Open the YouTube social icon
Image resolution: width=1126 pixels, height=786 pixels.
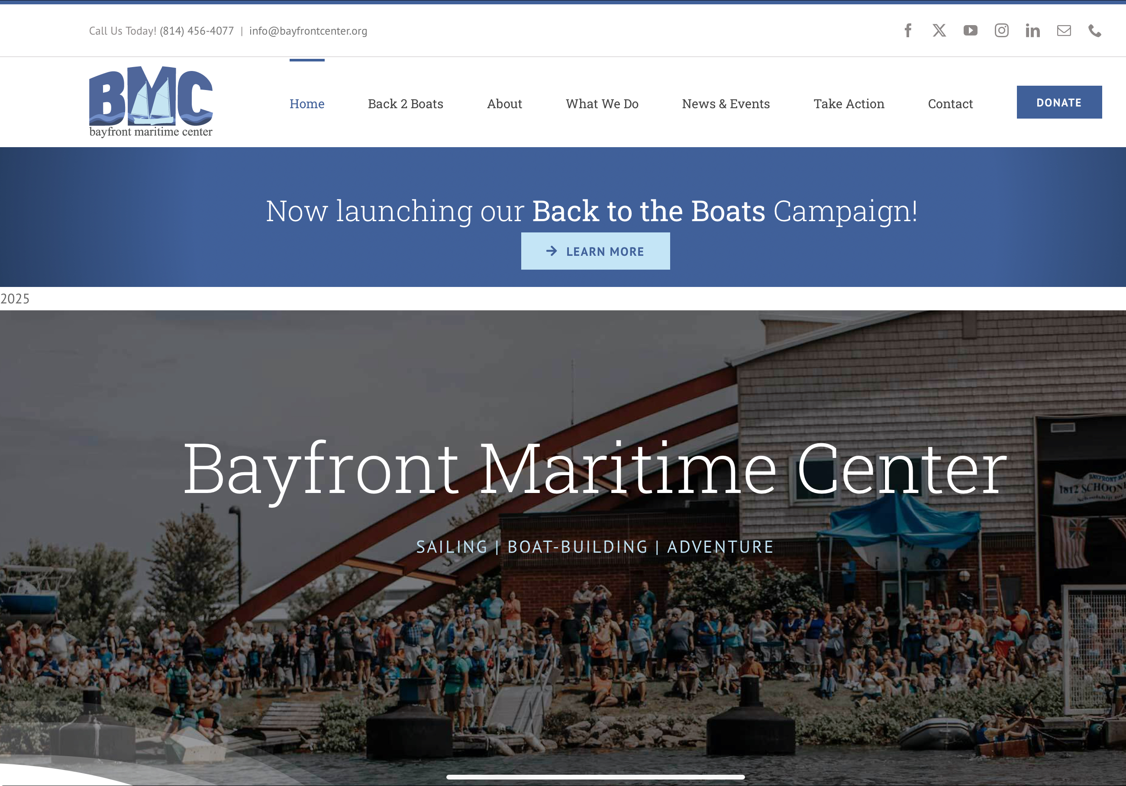pyautogui.click(x=970, y=30)
